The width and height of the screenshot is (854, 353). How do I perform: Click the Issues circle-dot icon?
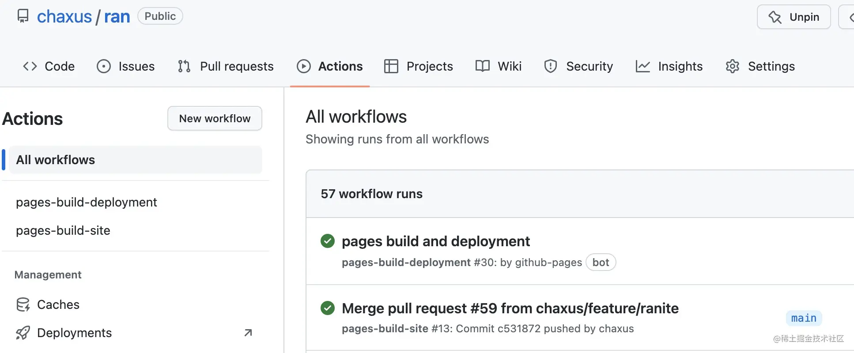point(104,66)
